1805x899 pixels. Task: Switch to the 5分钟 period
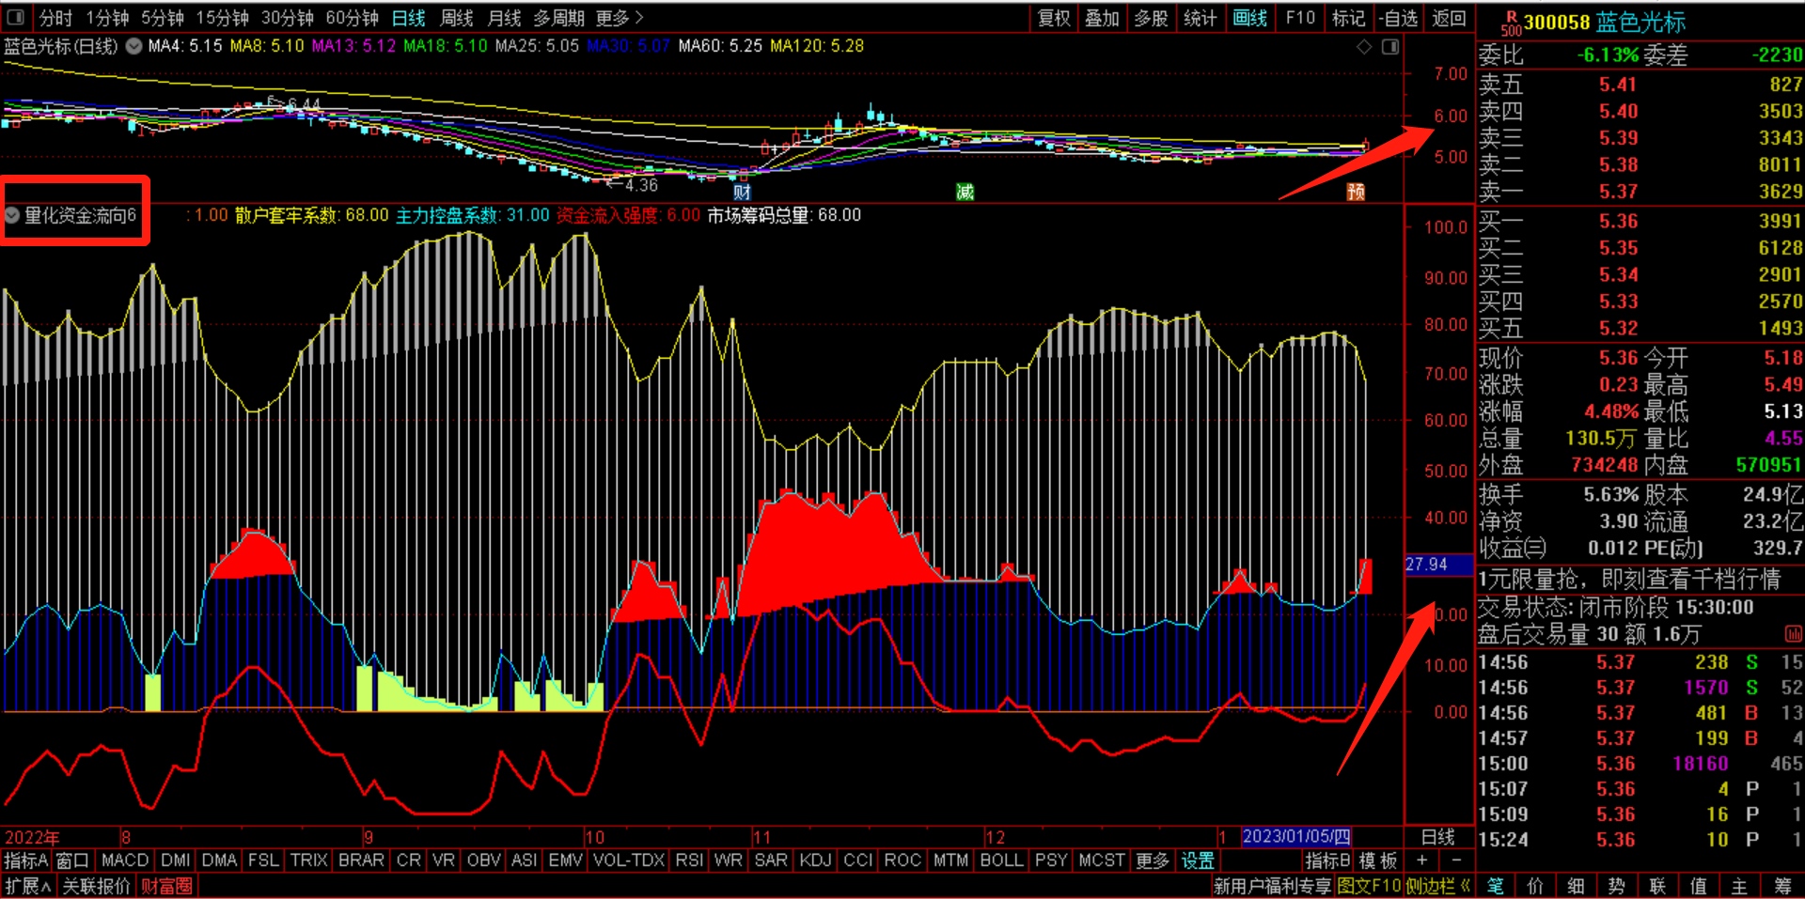tap(163, 18)
